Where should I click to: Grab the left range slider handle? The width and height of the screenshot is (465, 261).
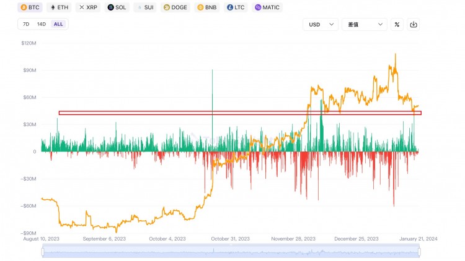(43, 252)
